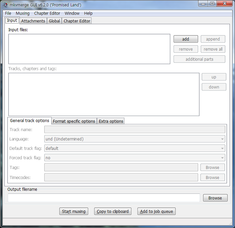This screenshot has width=235, height=228.
Task: Click Browse button next to Tags
Action: click(x=213, y=167)
